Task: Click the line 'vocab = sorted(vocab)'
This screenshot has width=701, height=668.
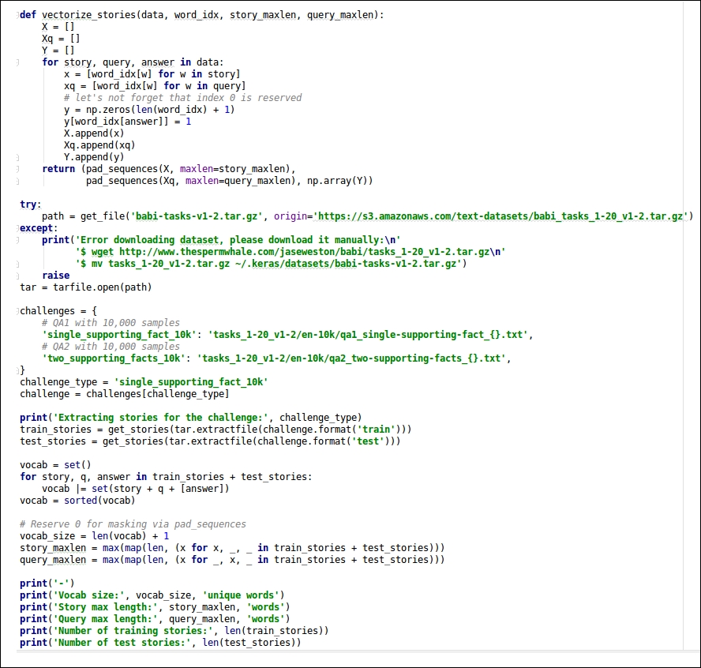Action: point(77,501)
